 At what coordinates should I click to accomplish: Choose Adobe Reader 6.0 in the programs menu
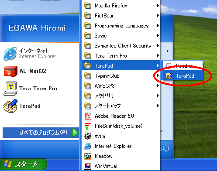121,116
